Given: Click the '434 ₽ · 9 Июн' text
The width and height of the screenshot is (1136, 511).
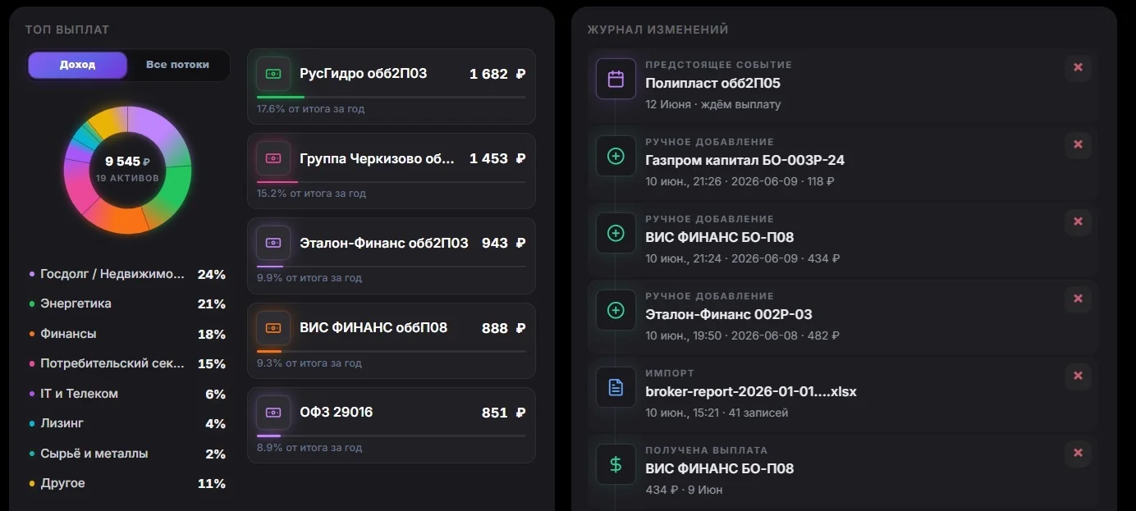Looking at the screenshot, I should (x=684, y=490).
